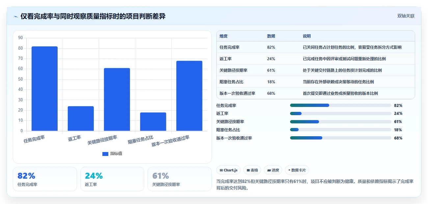This screenshot has width=428, height=204.
Task: Click the 关键路径按期率 61% progress bar
Action: click(341, 122)
